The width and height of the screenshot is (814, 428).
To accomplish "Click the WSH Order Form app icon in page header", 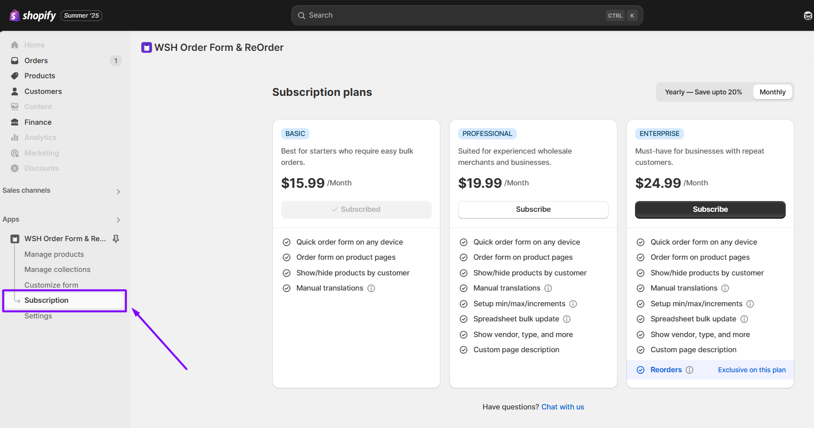I will (147, 47).
